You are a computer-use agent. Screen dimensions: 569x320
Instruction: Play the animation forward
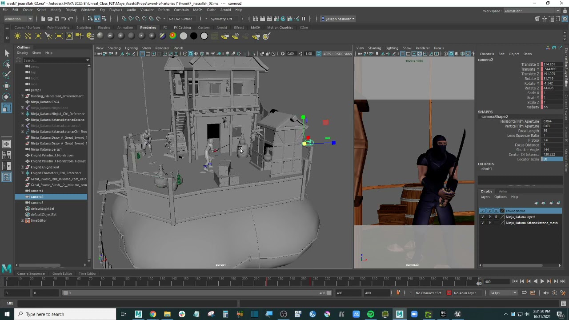click(x=542, y=281)
